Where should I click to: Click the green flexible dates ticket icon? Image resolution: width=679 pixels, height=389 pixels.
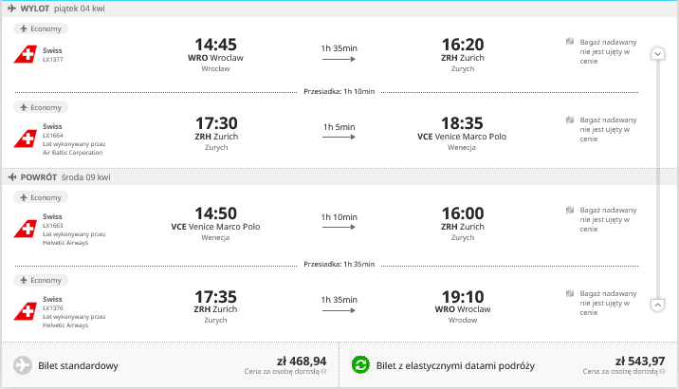pyautogui.click(x=360, y=364)
